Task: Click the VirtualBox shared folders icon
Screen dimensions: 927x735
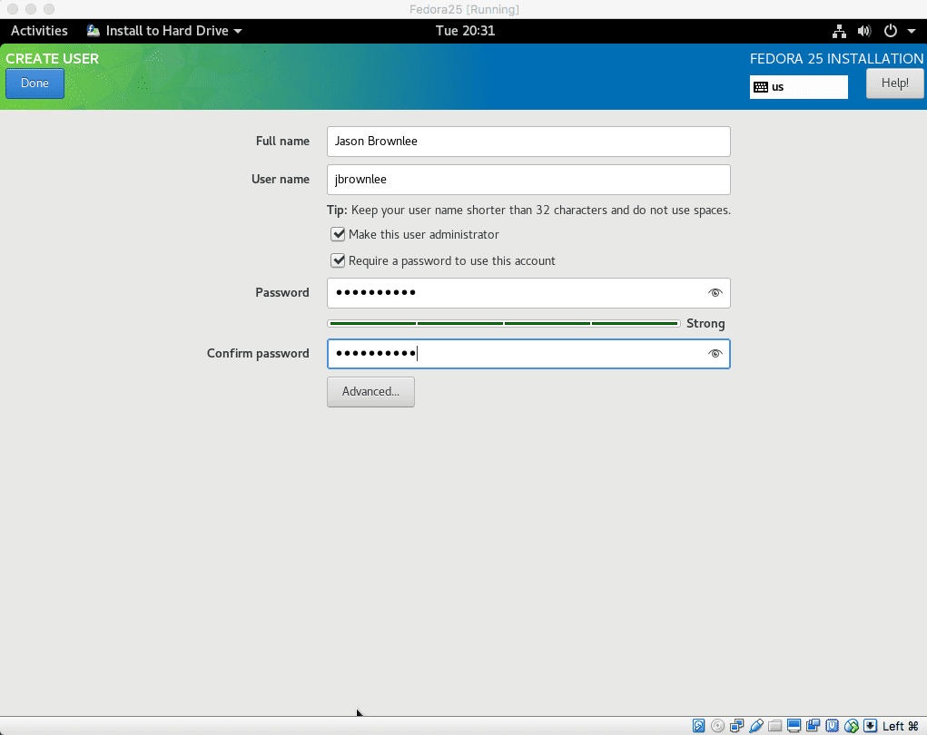Action: 774,726
